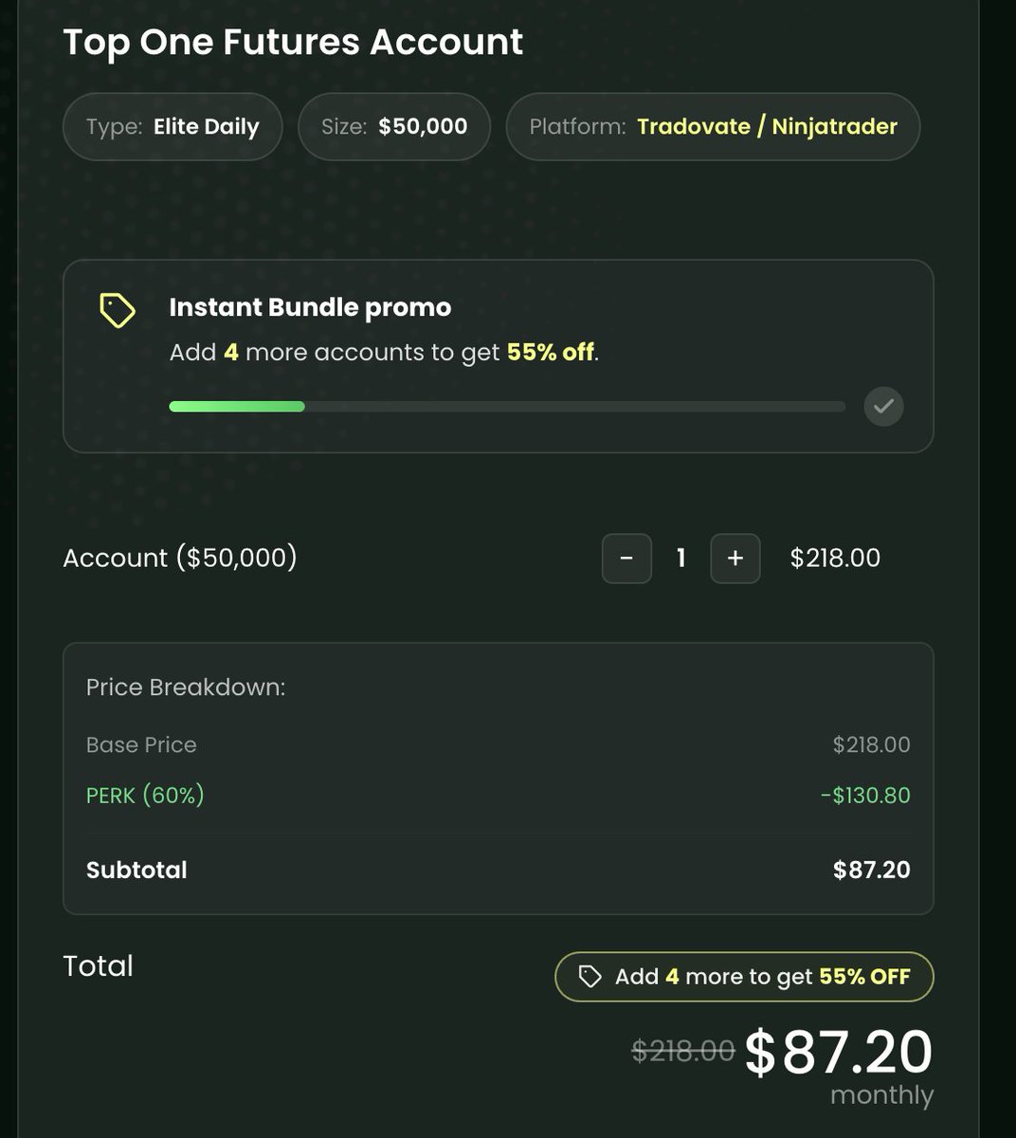Open the Size: $50,000 selector
1016x1138 pixels.
click(x=394, y=126)
